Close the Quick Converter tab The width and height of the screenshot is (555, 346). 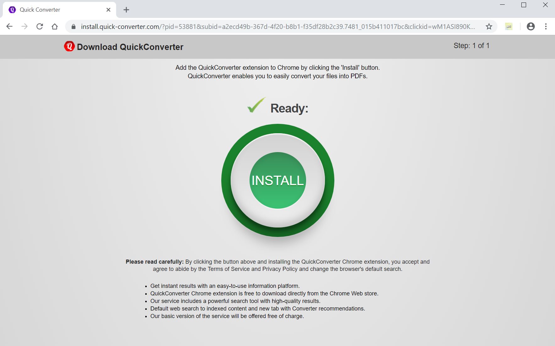(108, 10)
